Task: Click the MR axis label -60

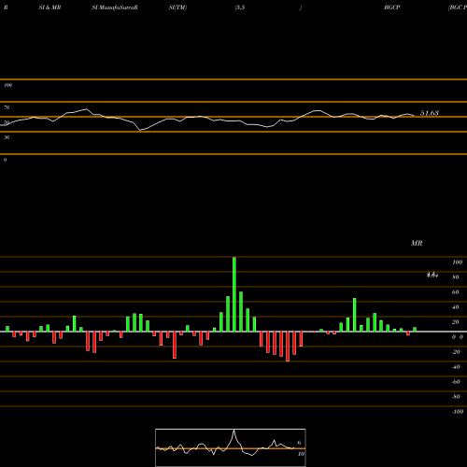Action: pyautogui.click(x=456, y=382)
